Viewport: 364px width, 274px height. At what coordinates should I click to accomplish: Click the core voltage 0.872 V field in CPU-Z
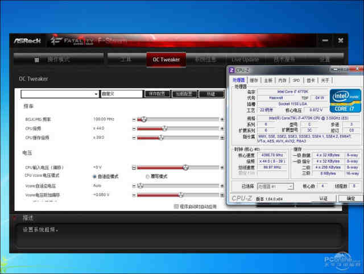316,110
